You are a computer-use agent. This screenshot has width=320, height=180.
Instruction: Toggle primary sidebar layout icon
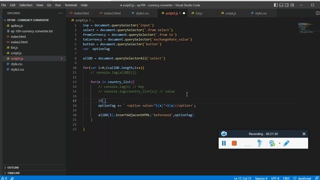coord(275,5)
